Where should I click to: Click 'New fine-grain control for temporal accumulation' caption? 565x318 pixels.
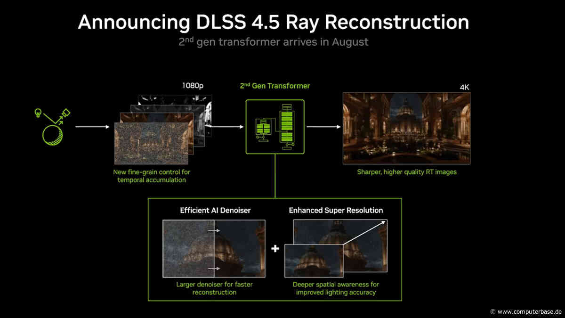coord(152,176)
